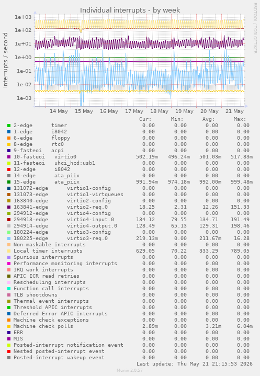Click the gray virtio4-output.0 swatch

9,226
